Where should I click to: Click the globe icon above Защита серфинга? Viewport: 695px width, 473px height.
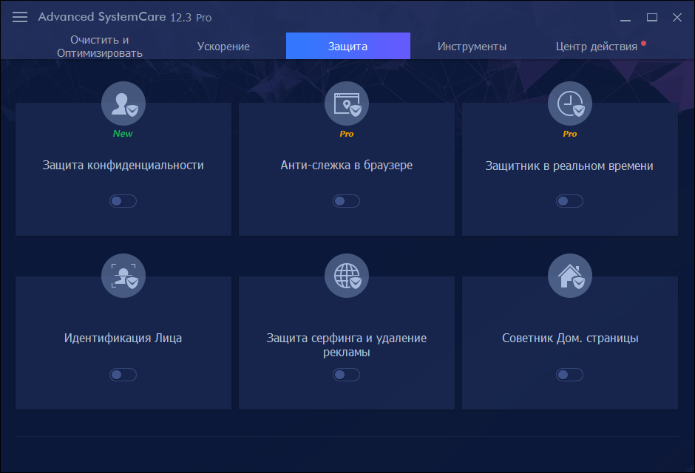click(x=346, y=276)
